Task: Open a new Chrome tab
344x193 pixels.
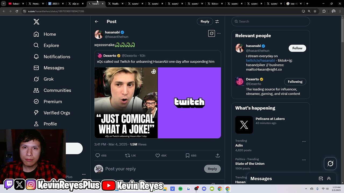Action: [307, 4]
